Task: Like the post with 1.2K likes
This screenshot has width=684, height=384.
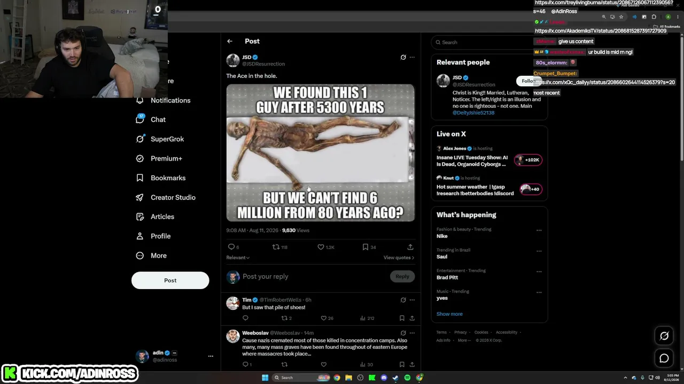Action: 326,247
